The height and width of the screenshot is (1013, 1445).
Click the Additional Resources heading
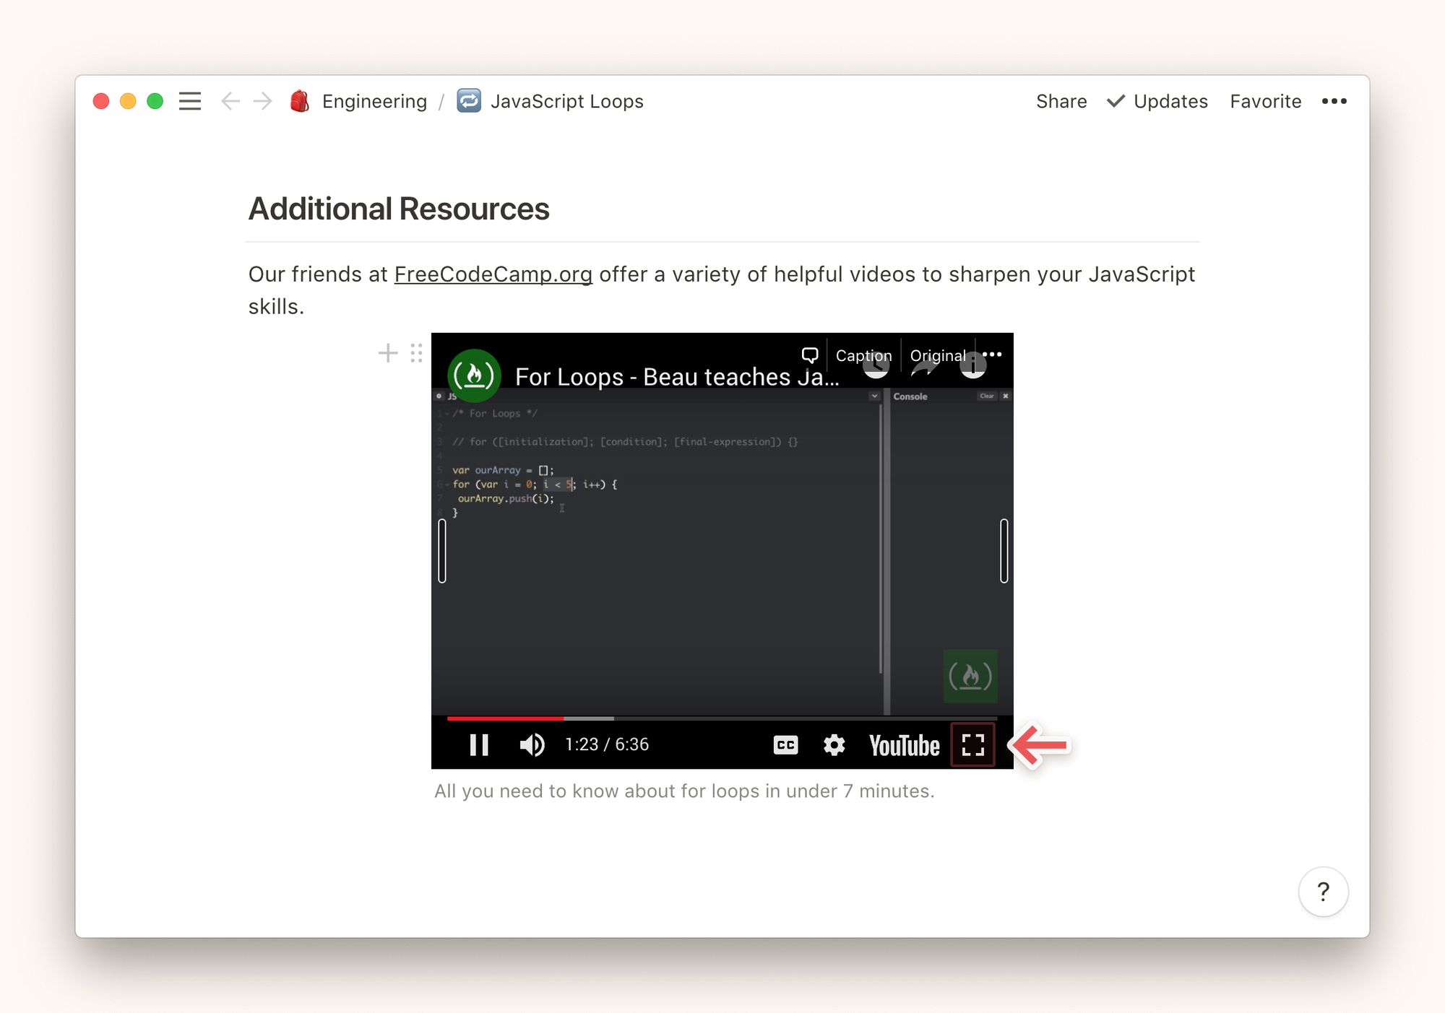tap(399, 209)
